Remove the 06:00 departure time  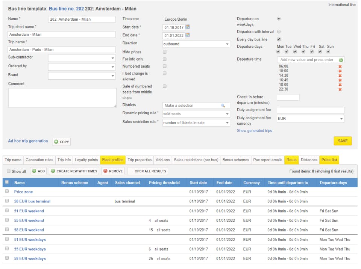click(x=340, y=66)
